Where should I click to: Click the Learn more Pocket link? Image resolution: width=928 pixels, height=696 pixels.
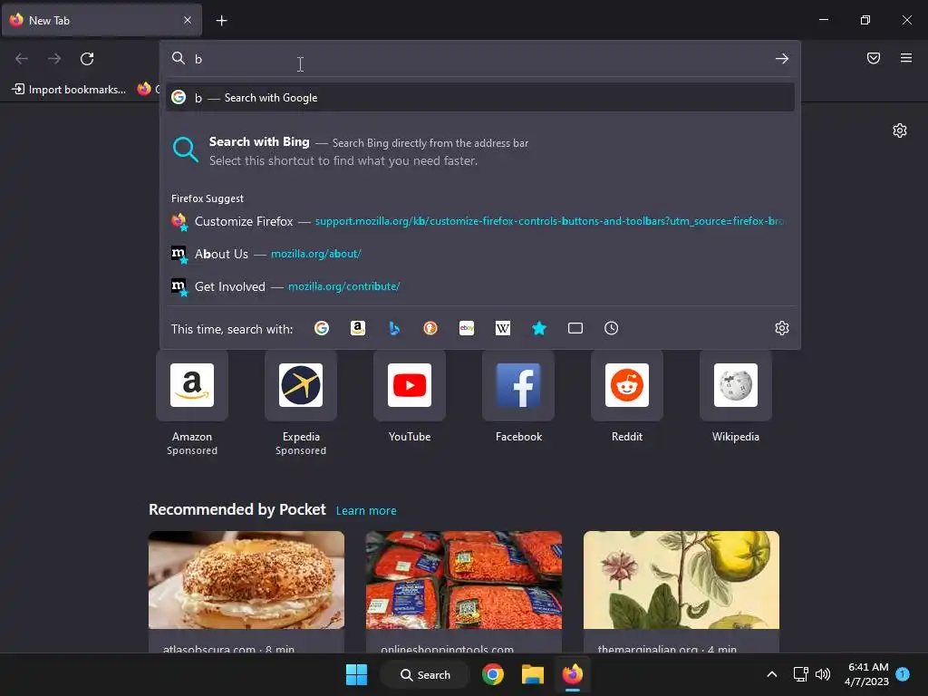click(366, 511)
